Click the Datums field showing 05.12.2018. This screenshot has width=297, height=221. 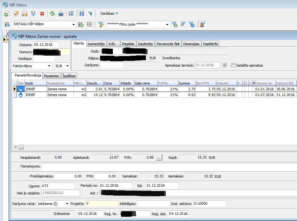click(46, 45)
